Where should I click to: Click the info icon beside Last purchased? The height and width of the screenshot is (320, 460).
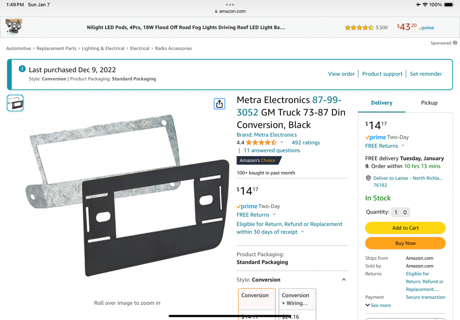22,69
